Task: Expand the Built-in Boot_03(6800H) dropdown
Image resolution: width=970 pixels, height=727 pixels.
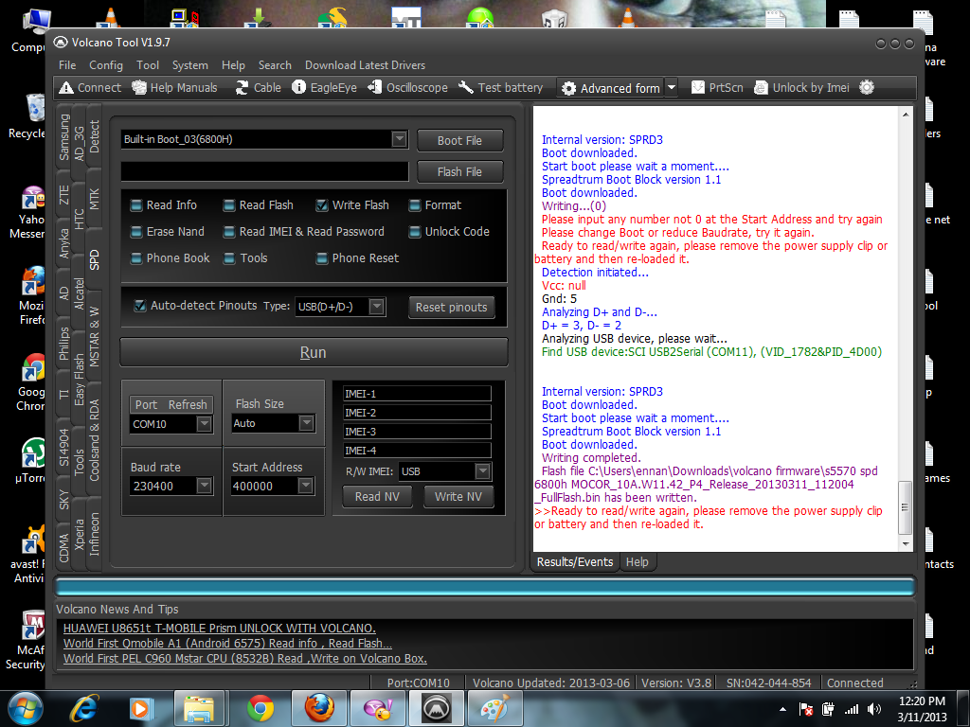Action: tap(399, 139)
